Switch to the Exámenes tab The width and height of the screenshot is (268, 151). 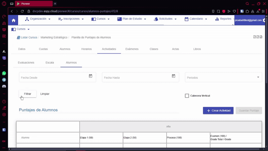132,49
